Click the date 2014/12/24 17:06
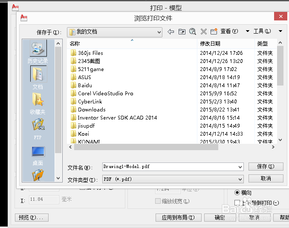Image resolution: width=289 pixels, height=228 pixels. (221, 53)
